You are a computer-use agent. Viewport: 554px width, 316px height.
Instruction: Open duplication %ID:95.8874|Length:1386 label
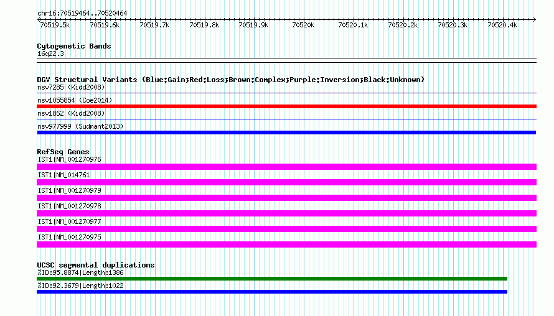click(x=80, y=273)
